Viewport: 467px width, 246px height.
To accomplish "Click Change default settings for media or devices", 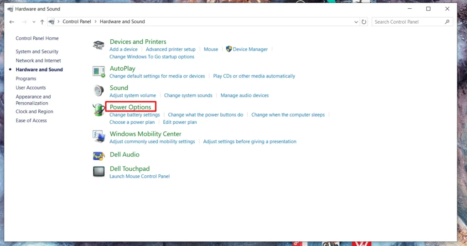I will [x=157, y=76].
